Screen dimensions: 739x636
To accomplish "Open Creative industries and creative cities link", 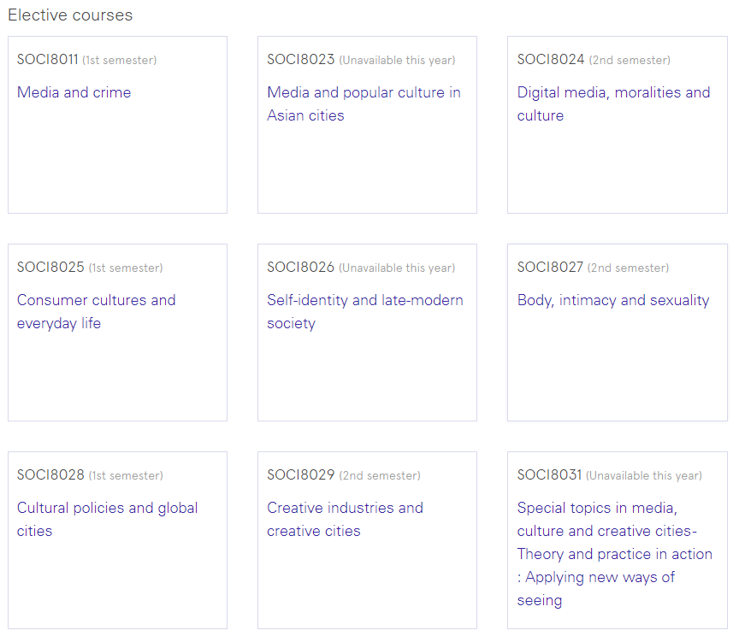I will coord(345,519).
